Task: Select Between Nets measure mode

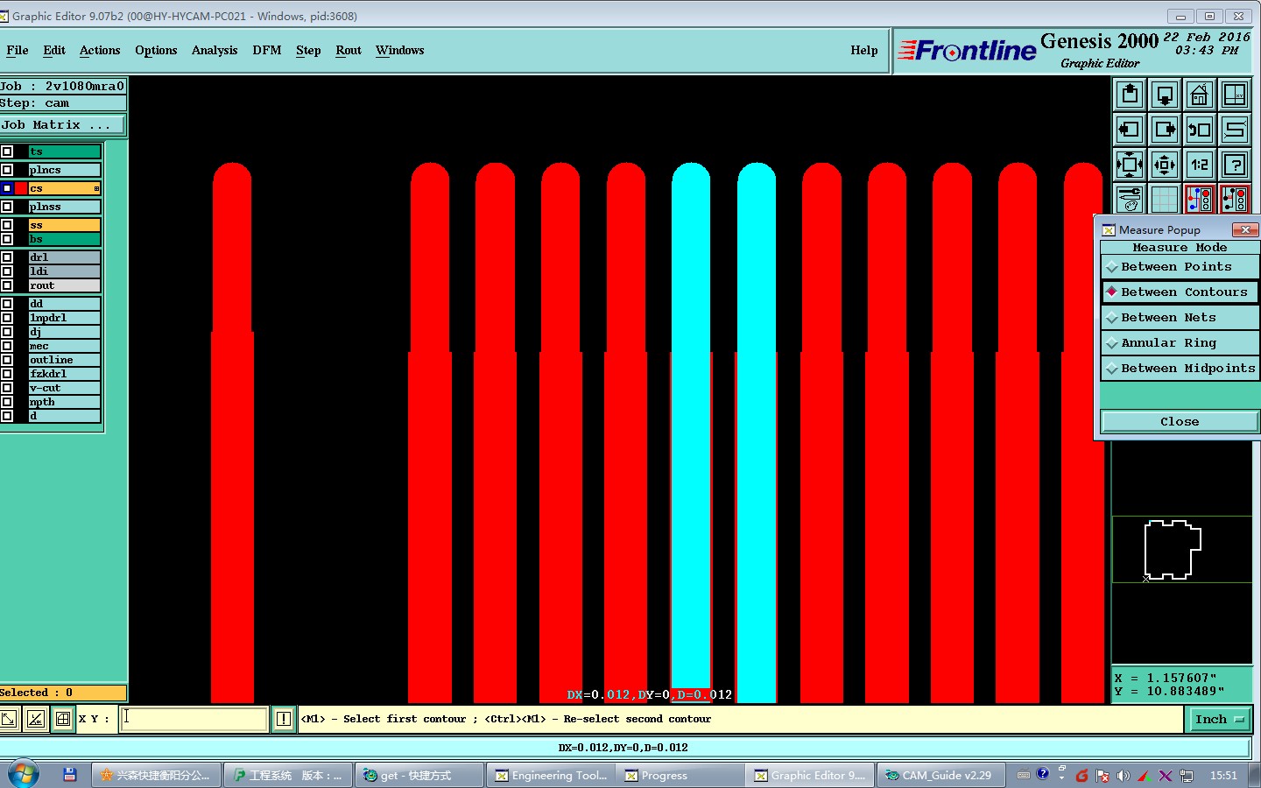Action: (1180, 318)
